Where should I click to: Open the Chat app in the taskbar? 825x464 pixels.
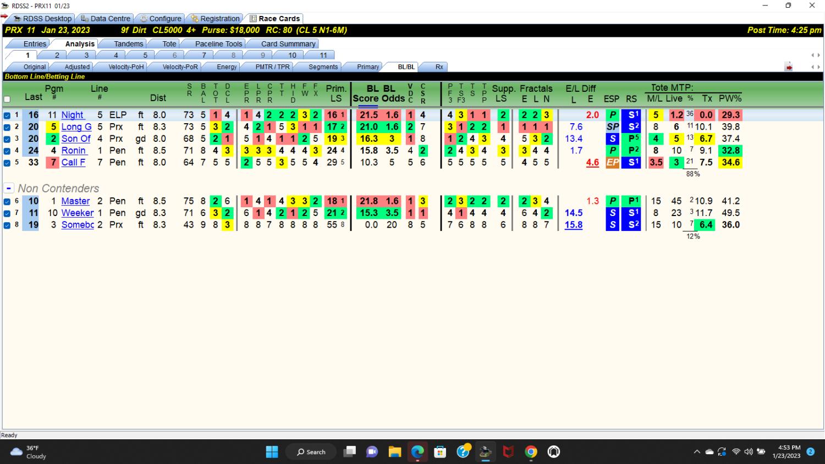[x=372, y=452]
